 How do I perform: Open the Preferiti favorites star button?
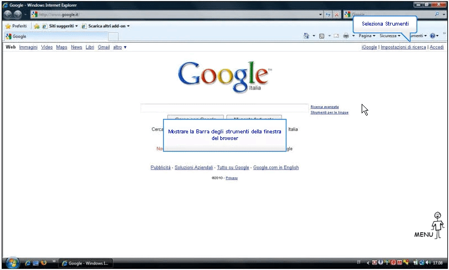16,26
